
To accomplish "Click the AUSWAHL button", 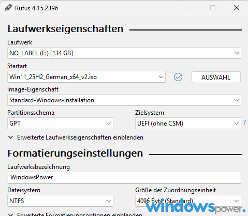I will coord(216,78).
